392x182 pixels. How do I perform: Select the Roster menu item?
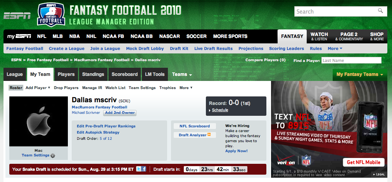click(x=16, y=88)
